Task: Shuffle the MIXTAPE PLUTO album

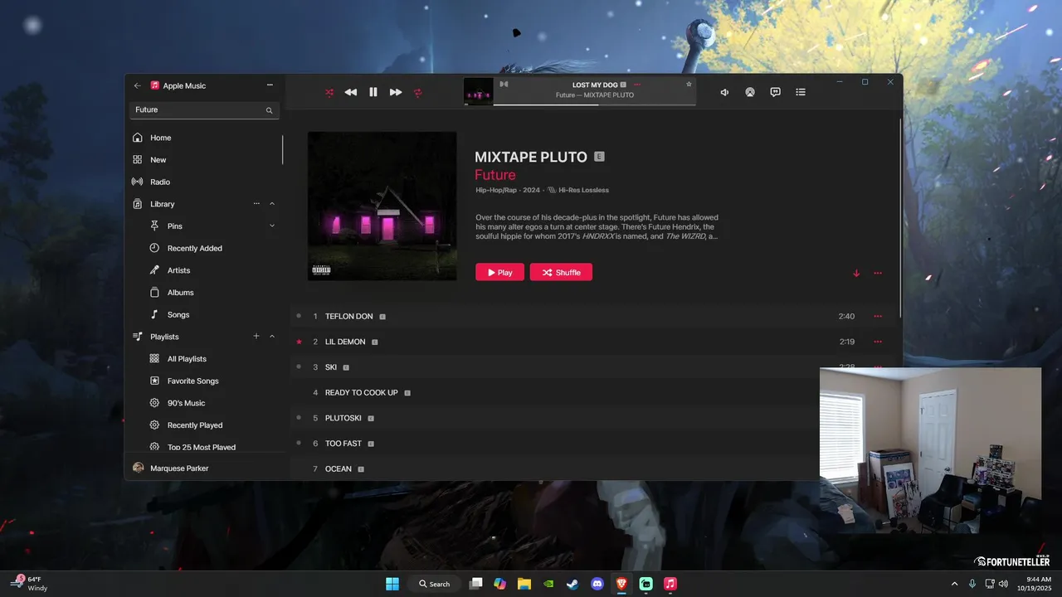Action: tap(561, 272)
